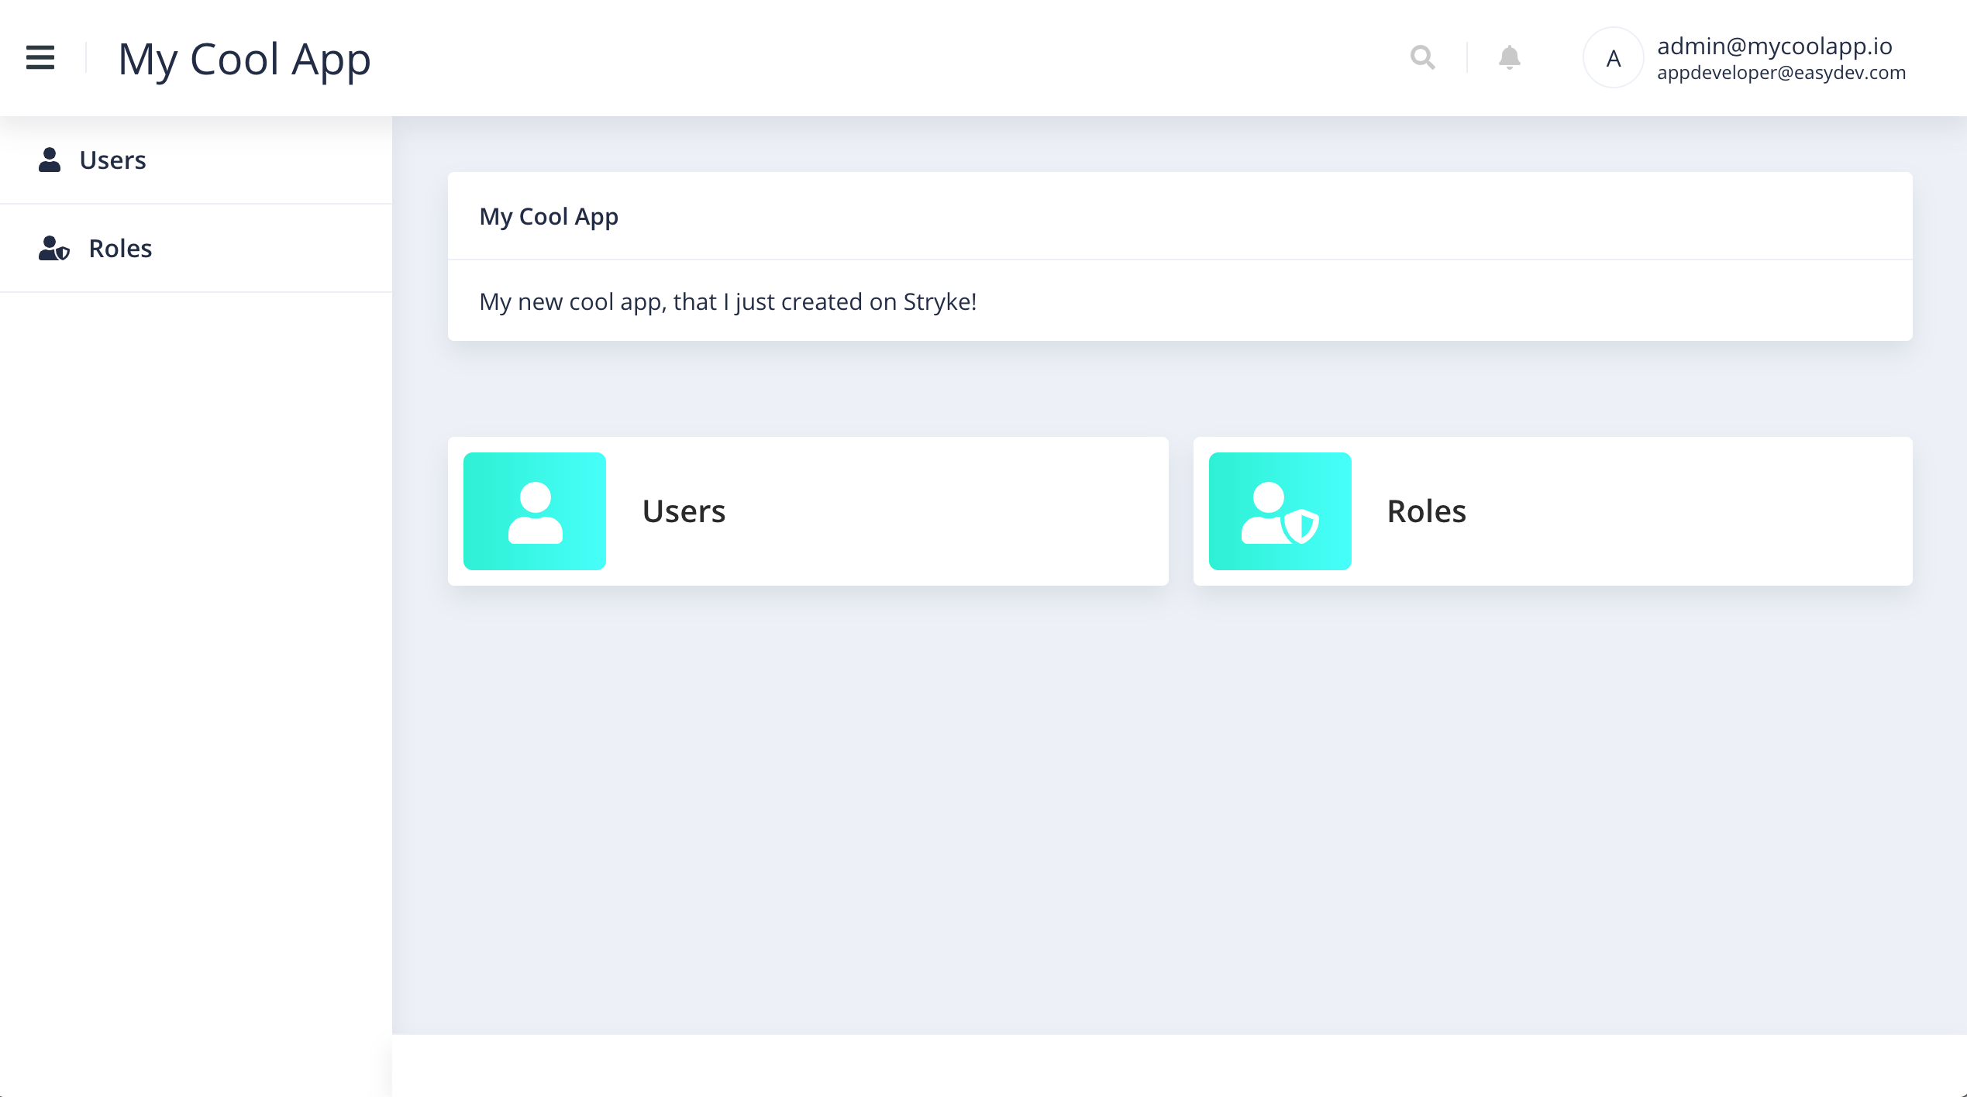Click the 'My Cool App' header title
Image resolution: width=1967 pixels, height=1097 pixels.
pos(244,60)
